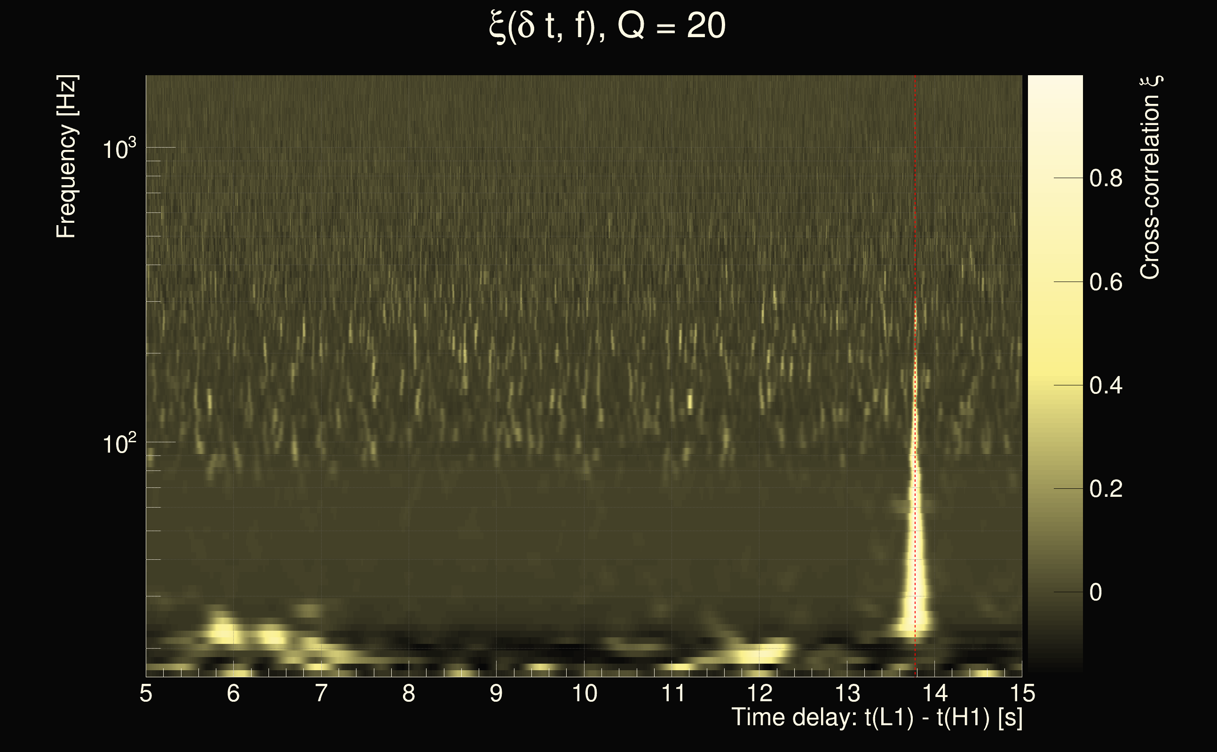
Task: Click the x-axis tick label 12
Action: click(x=759, y=693)
